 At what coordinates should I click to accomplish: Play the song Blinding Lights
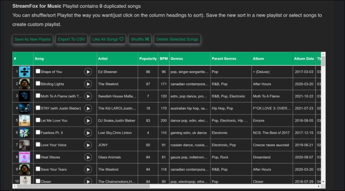(x=88, y=84)
